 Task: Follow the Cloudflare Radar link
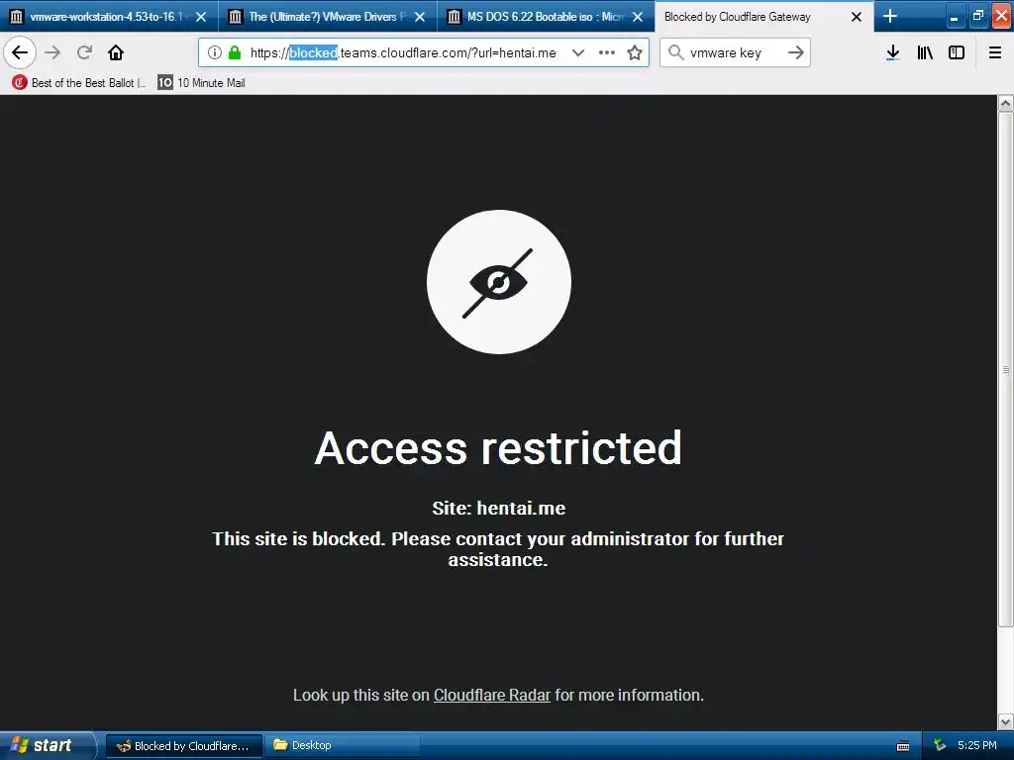coord(492,695)
